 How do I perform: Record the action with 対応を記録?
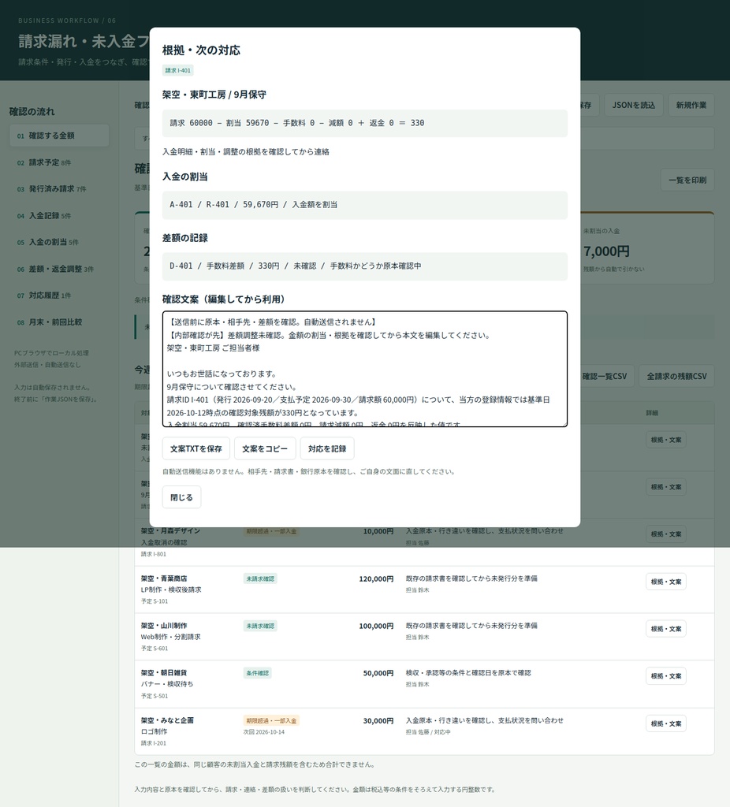point(327,448)
